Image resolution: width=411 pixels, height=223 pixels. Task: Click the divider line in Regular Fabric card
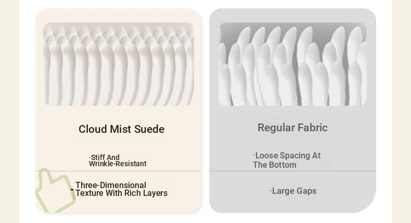292,171
